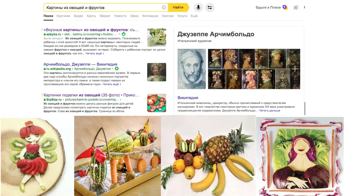The width and height of the screenshot is (344, 196).
Task: Open the bookmarks flag icon
Action: click(296, 8)
